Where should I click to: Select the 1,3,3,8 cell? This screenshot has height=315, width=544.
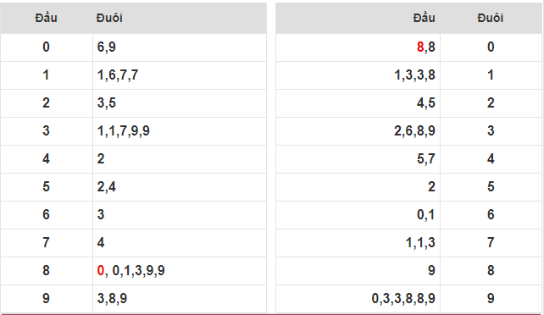coord(358,75)
